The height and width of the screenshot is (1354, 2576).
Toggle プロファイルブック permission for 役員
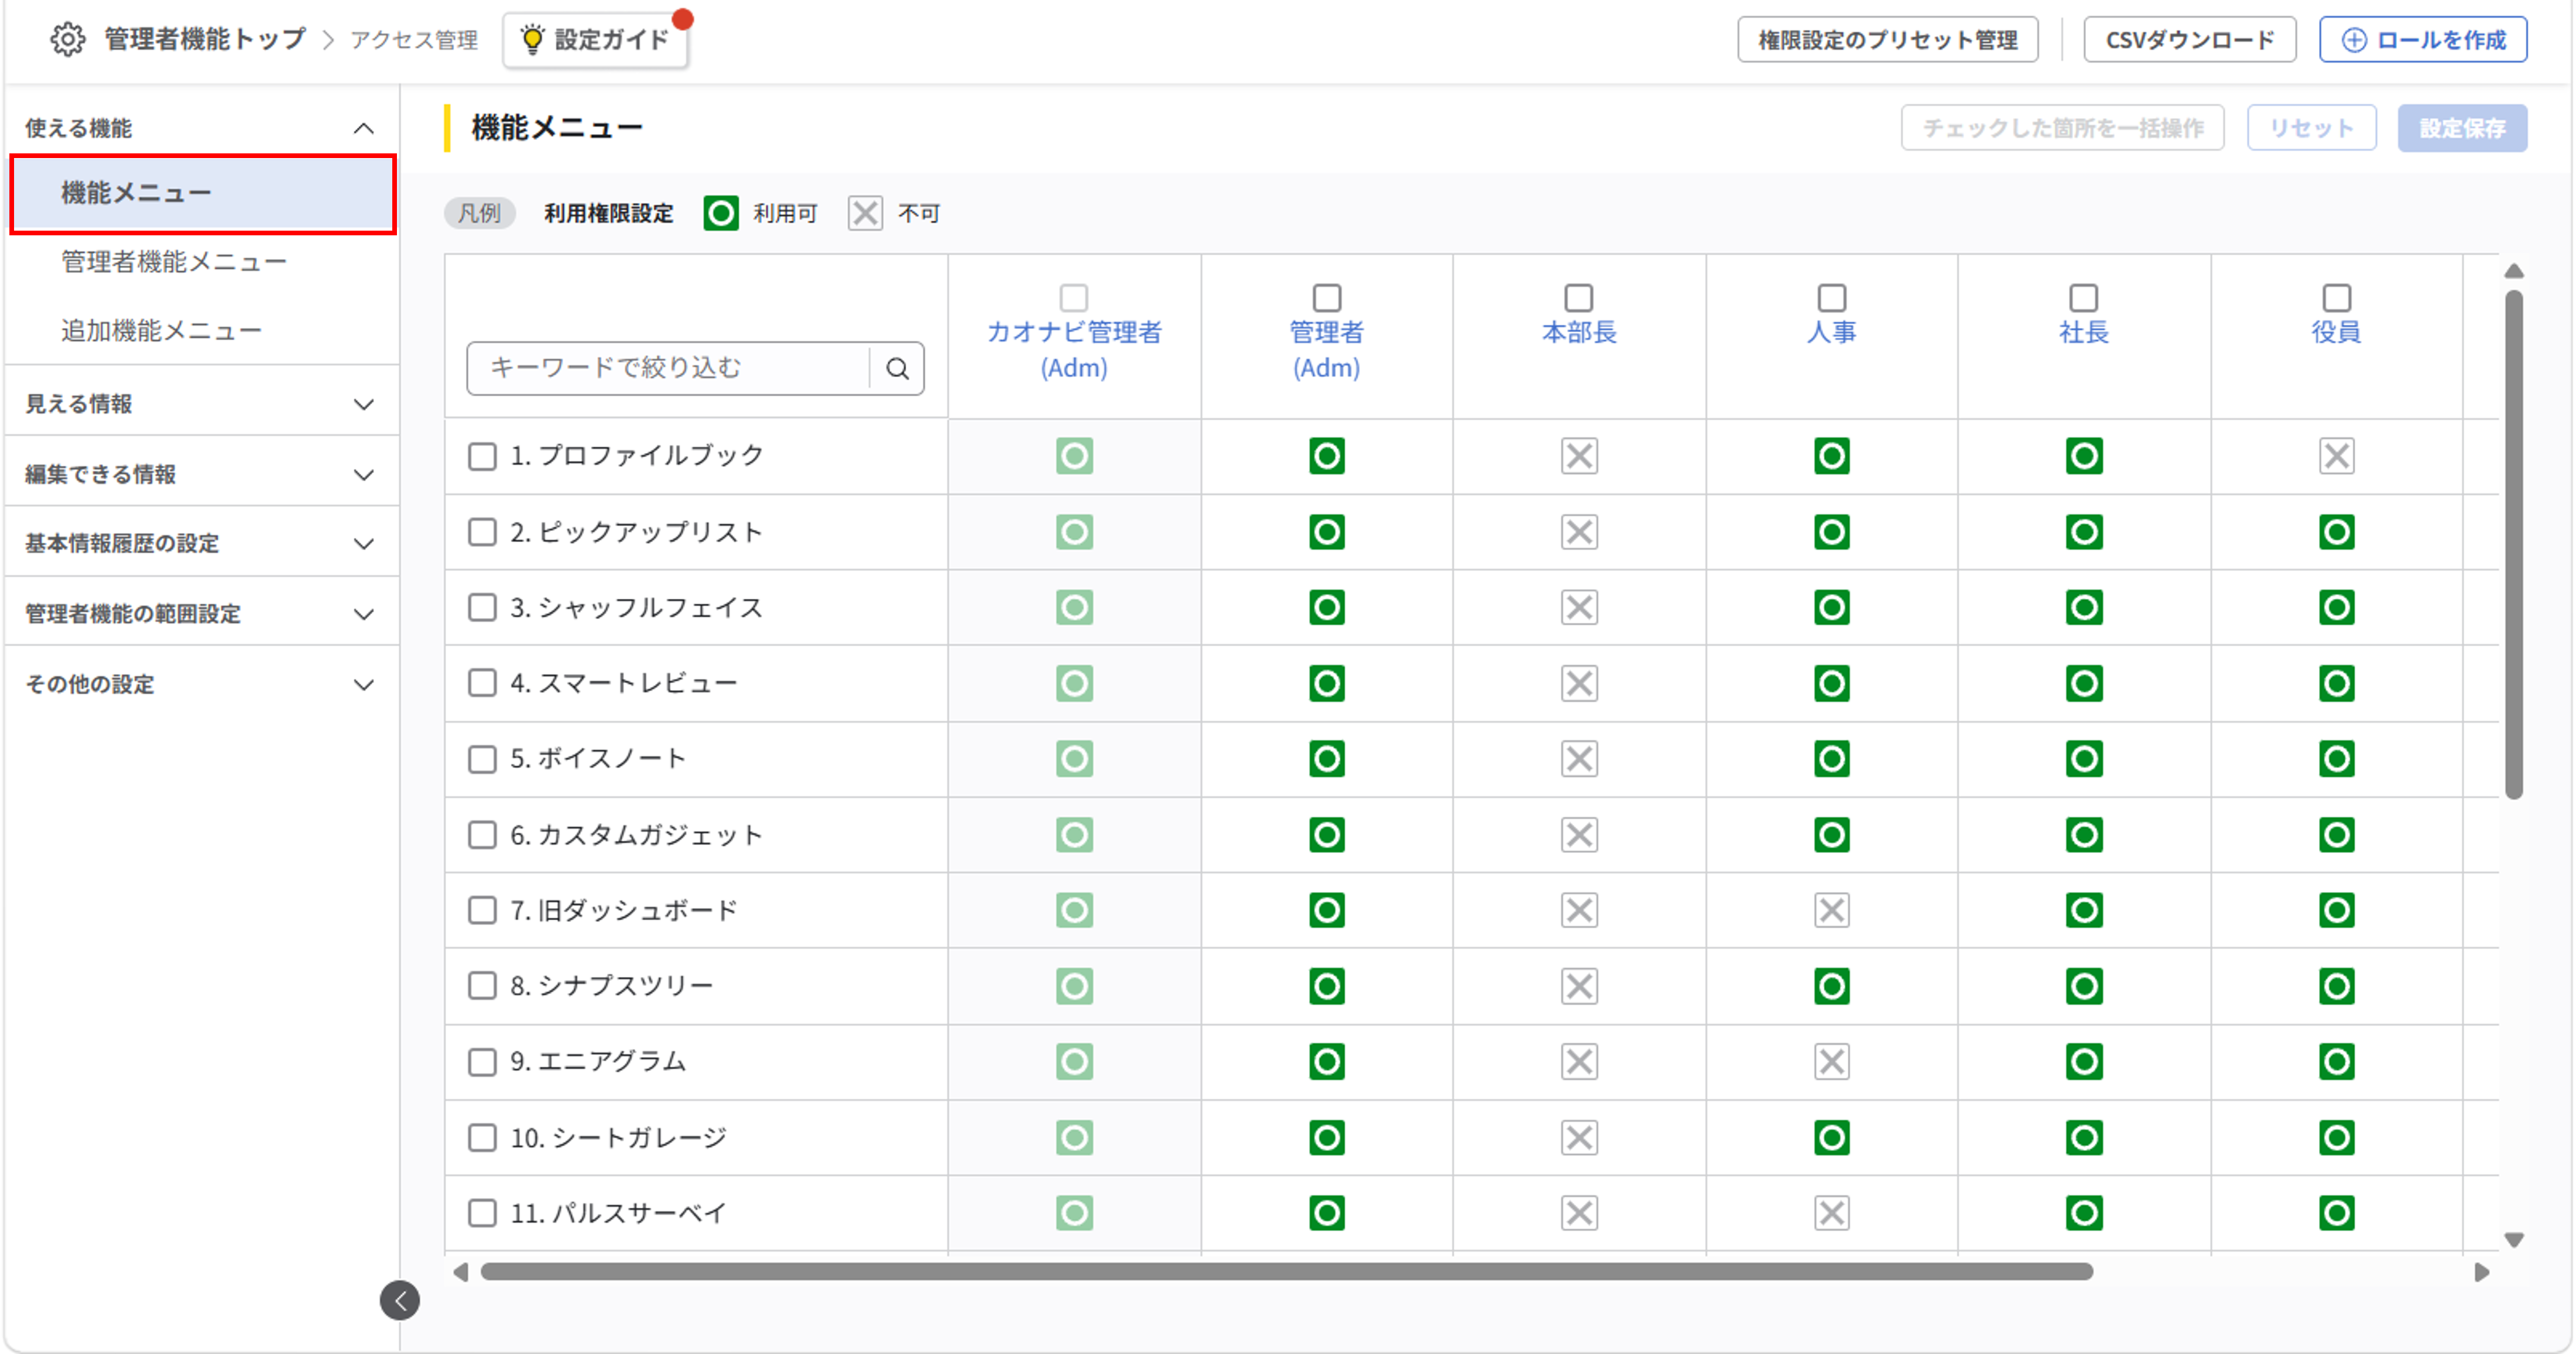tap(2336, 456)
